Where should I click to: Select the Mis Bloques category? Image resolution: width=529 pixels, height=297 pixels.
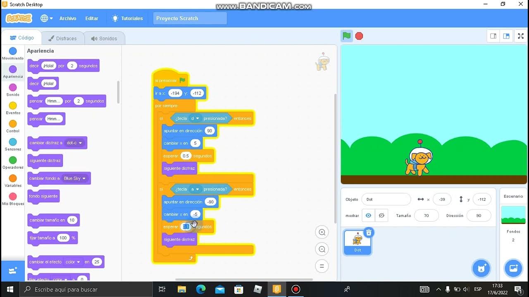[13, 199]
